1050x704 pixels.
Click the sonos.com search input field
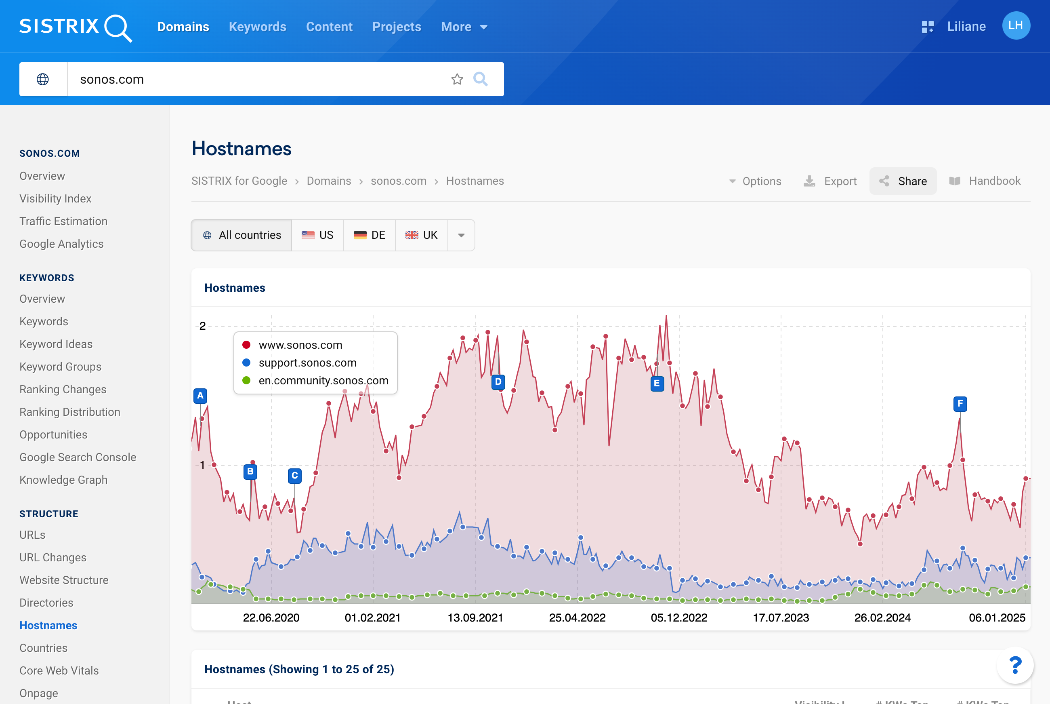pos(256,79)
